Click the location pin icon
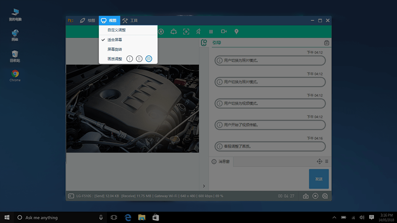This screenshot has width=397, height=223. pyautogui.click(x=236, y=32)
